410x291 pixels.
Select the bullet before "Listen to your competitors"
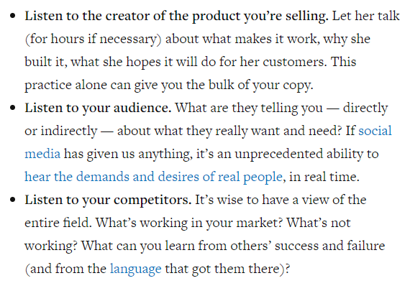(12, 200)
